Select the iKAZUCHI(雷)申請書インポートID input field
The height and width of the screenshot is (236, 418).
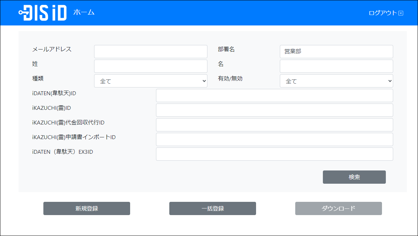pos(275,139)
